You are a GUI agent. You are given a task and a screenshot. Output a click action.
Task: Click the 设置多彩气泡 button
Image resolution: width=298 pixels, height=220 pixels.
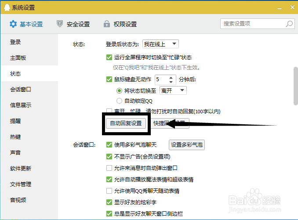pos(187,145)
